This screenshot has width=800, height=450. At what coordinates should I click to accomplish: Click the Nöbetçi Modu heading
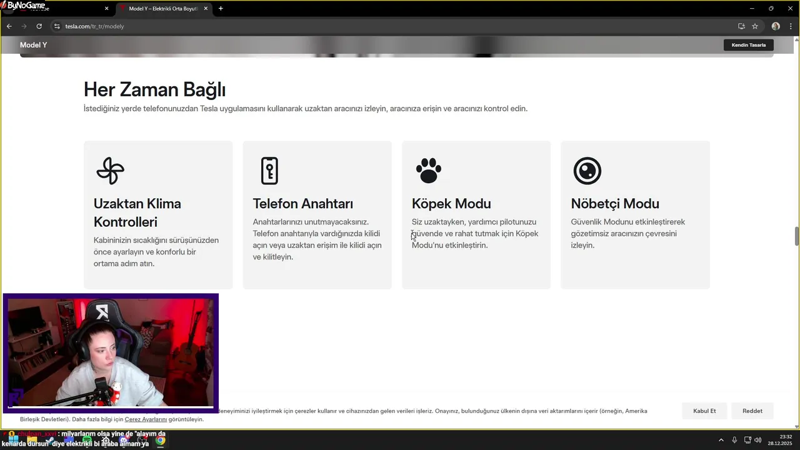[615, 204]
